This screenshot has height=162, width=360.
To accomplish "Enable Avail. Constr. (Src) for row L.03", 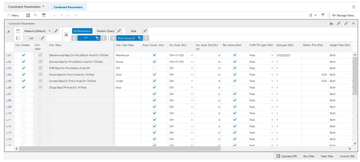I will (x=154, y=68).
